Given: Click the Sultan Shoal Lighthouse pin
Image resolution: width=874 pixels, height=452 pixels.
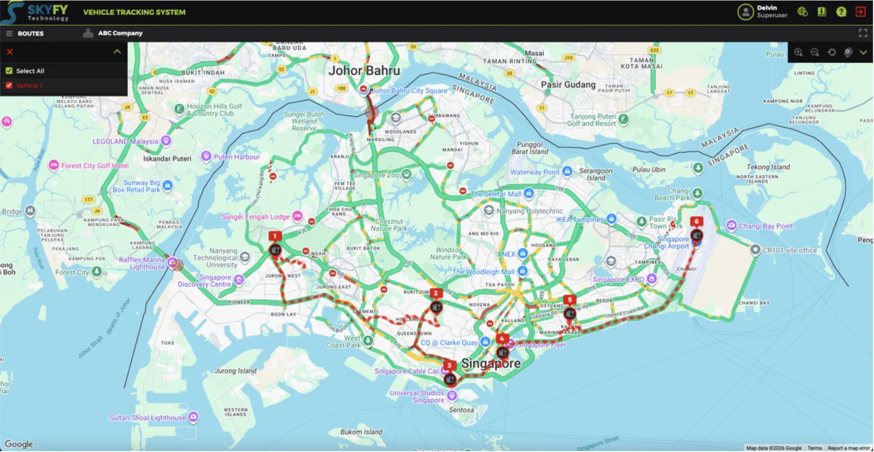Looking at the screenshot, I should pyautogui.click(x=193, y=418).
